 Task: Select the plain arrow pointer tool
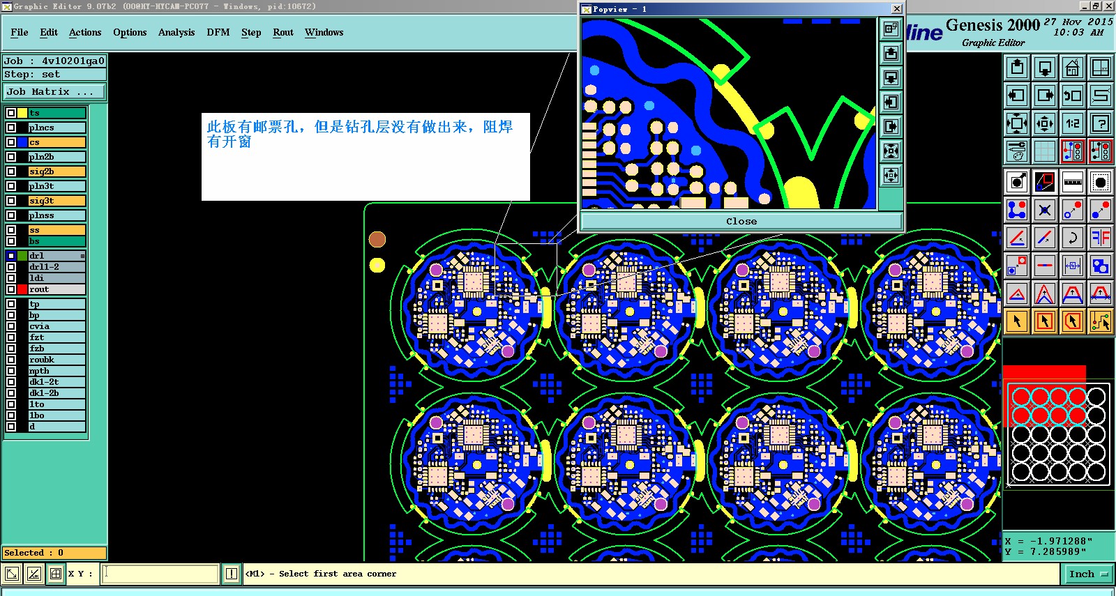click(1017, 321)
